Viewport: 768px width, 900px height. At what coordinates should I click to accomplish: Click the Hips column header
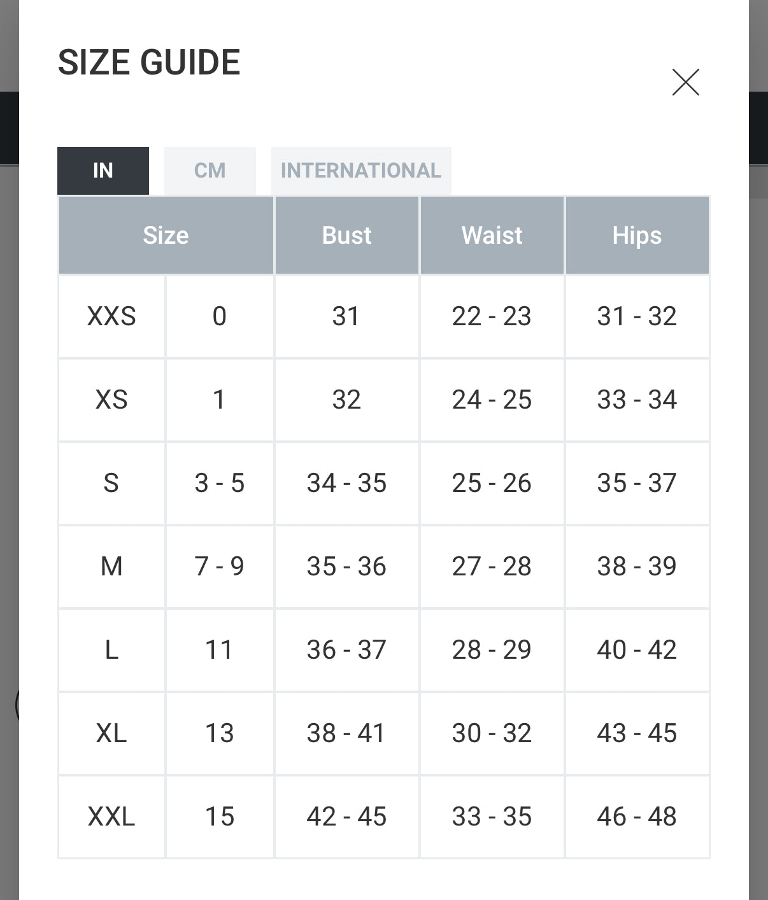tap(637, 236)
